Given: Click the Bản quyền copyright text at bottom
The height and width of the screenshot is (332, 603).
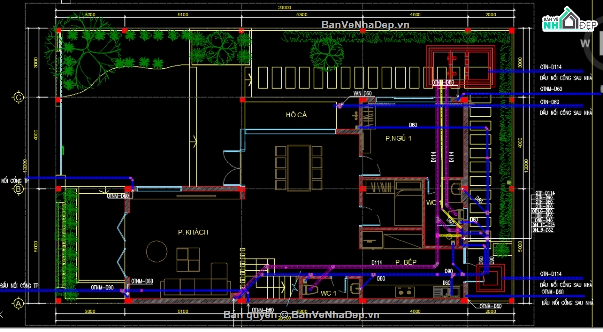Looking at the screenshot, I should pos(301,315).
